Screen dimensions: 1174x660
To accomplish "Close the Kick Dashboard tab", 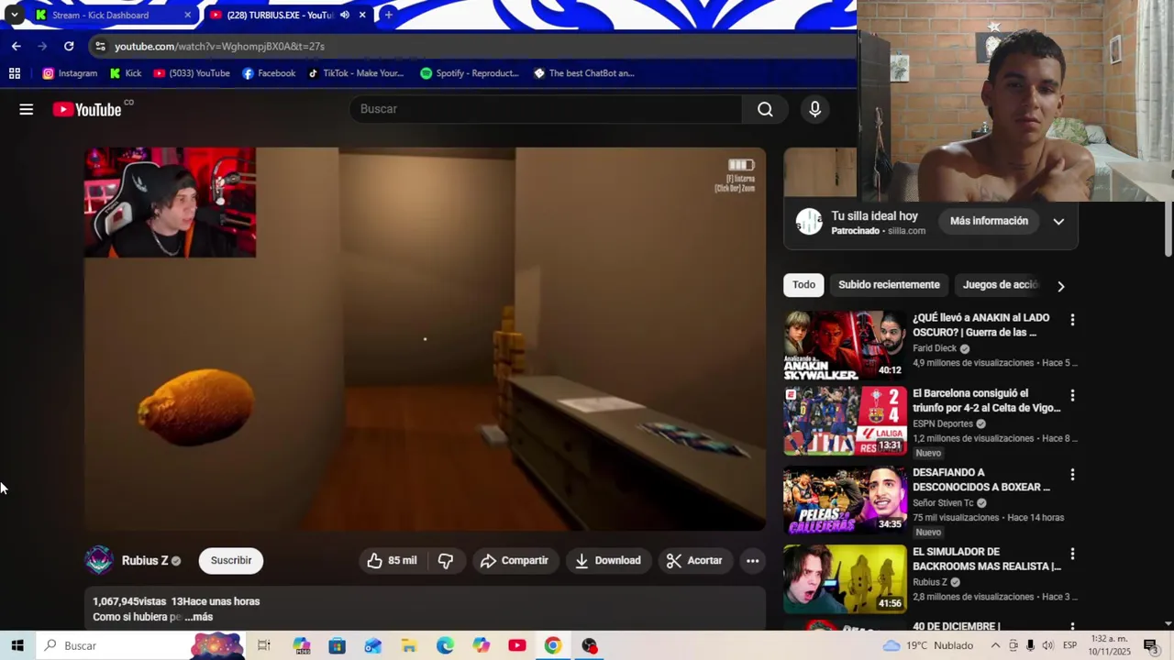I will (188, 15).
